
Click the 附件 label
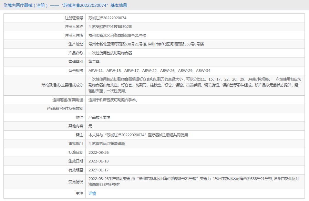80,117
